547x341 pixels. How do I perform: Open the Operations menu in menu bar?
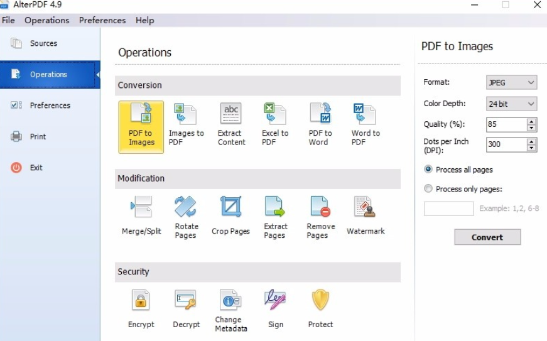coord(46,20)
